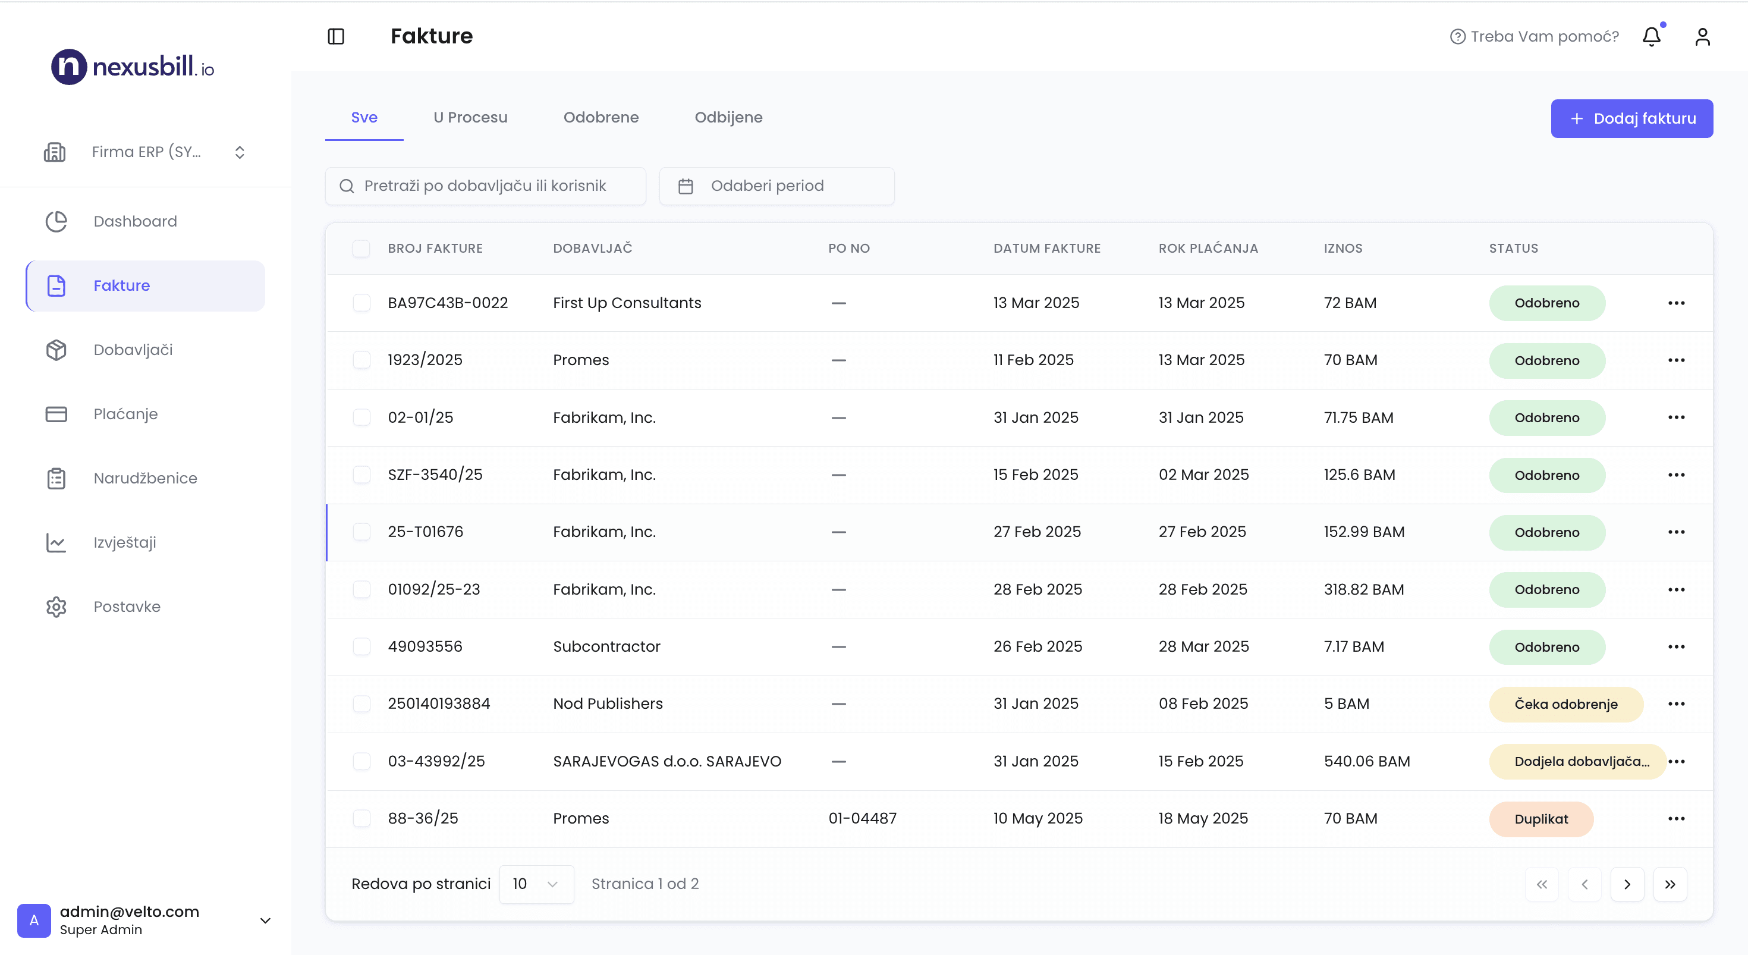Go to next page arrow
The height and width of the screenshot is (955, 1748).
click(1627, 884)
